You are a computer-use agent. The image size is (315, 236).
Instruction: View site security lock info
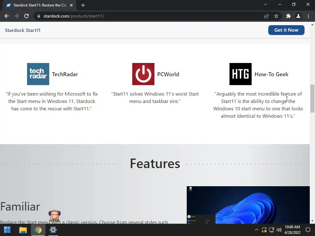[x=39, y=16]
